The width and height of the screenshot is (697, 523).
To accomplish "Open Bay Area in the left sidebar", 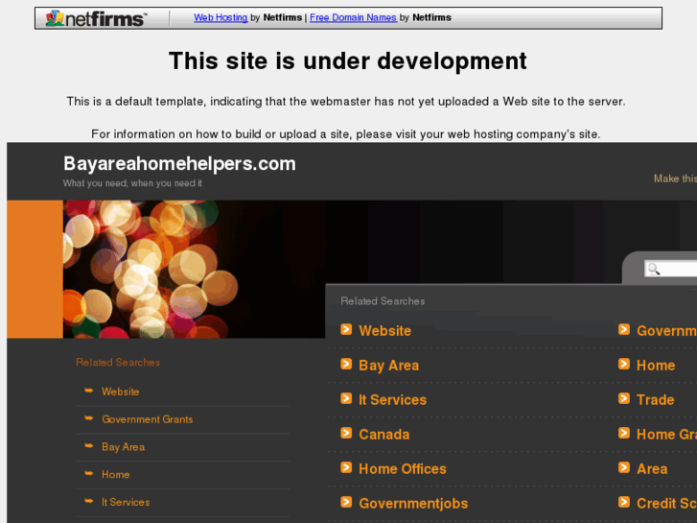I will click(x=123, y=447).
